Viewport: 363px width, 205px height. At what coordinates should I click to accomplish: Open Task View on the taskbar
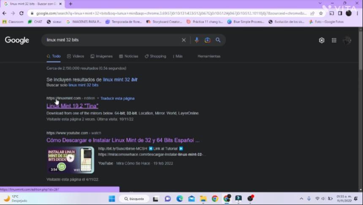pos(156,199)
